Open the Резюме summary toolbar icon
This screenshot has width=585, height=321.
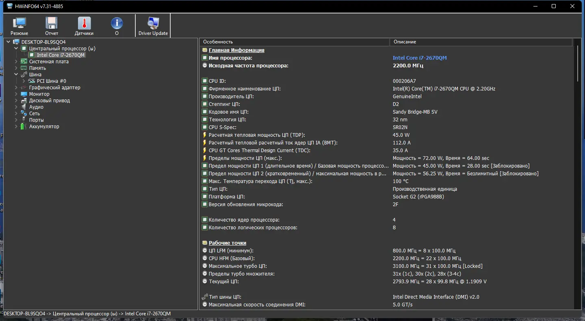[19, 26]
